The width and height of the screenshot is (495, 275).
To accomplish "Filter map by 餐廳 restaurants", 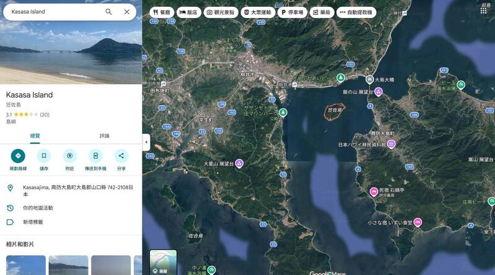I will (161, 12).
